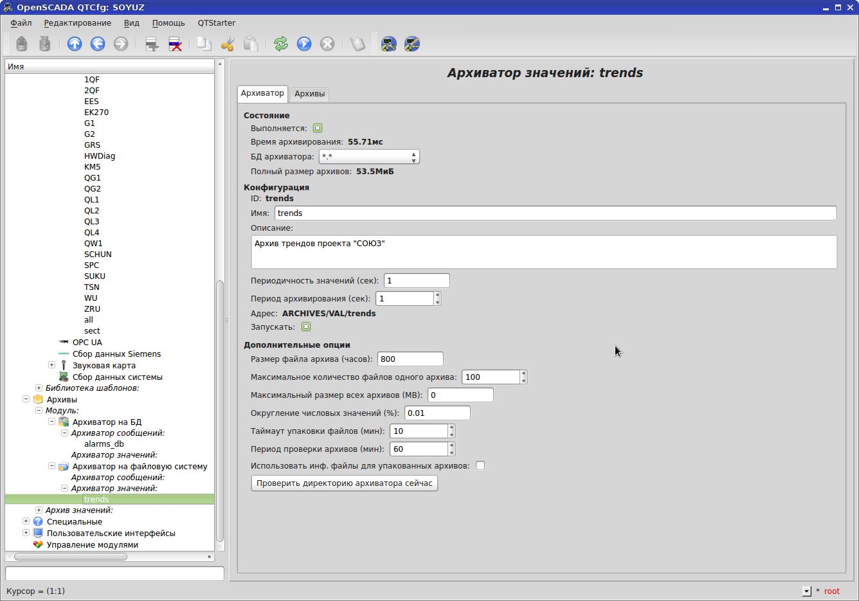This screenshot has width=859, height=601.
Task: Copy the item using the toolbar copy icon
Action: (x=204, y=44)
